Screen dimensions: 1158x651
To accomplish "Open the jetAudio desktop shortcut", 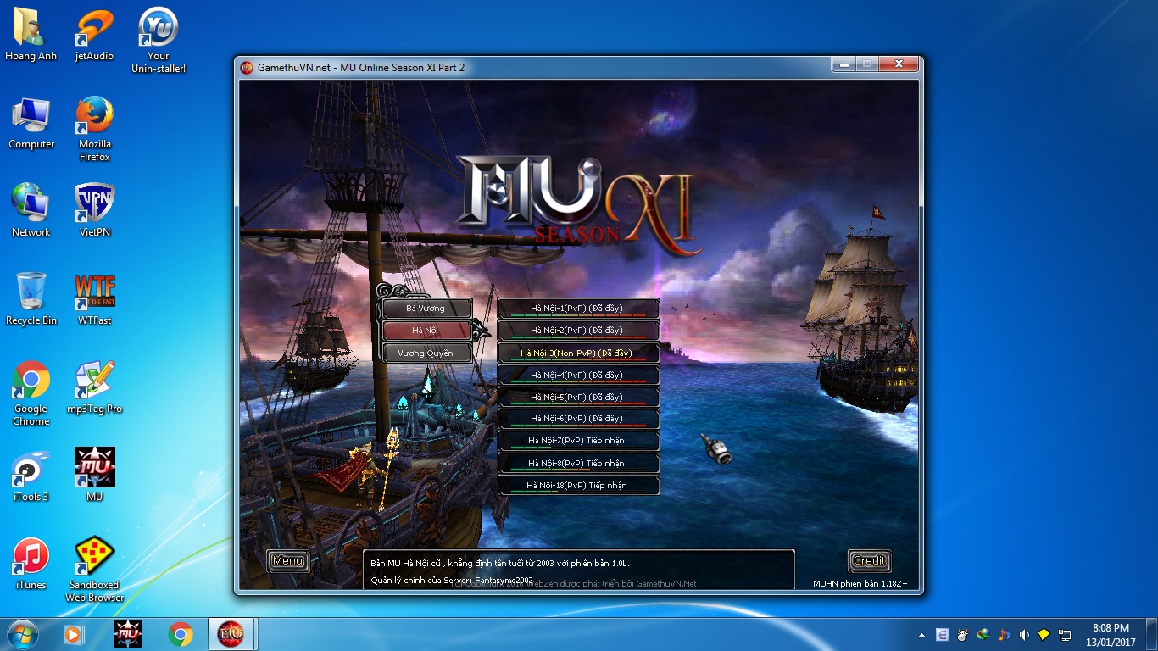I will click(x=94, y=36).
